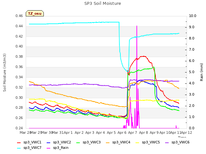The image size is (206, 154).
Task: Click the Apr 7 date label
Action: 133,133
